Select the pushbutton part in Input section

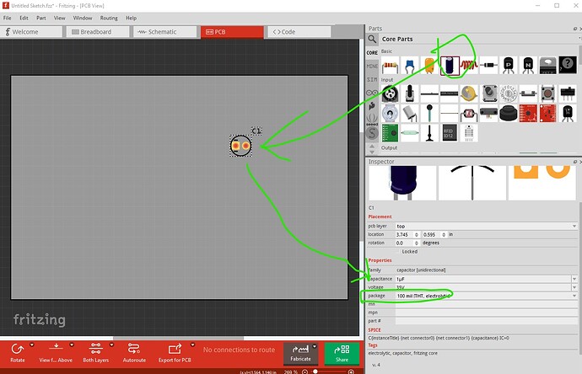coord(548,93)
